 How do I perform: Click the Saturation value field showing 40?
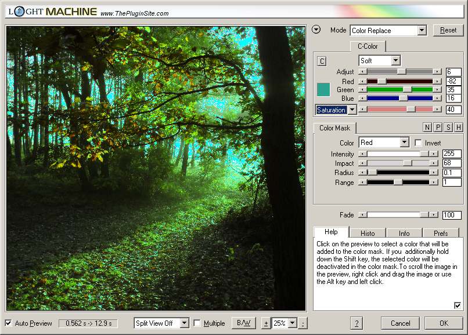(453, 110)
